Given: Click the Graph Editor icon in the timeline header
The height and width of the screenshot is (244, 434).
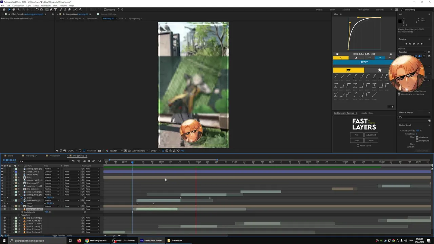Looking at the screenshot, I should (x=99, y=161).
